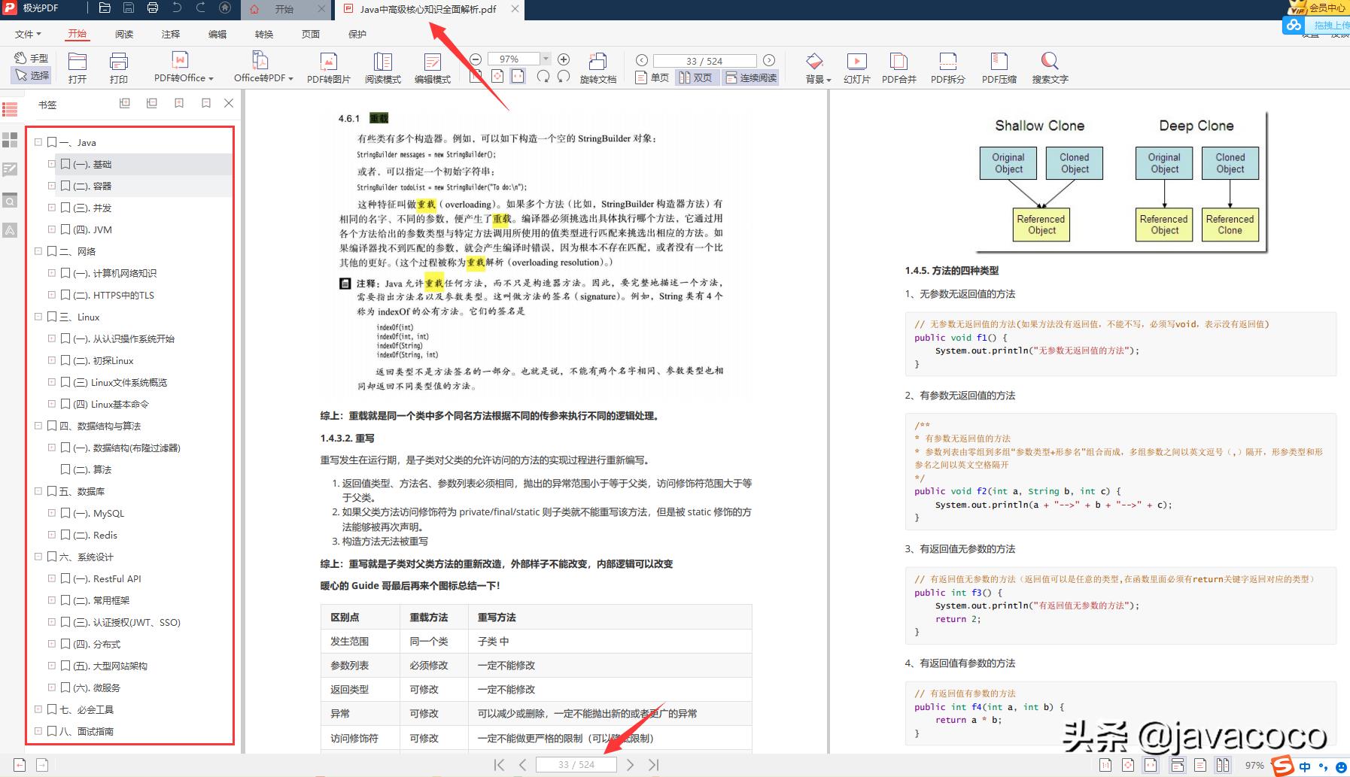Viewport: 1350px width, 777px height.
Task: Open PDF compress tool (PDF压缩)
Action: 999,67
